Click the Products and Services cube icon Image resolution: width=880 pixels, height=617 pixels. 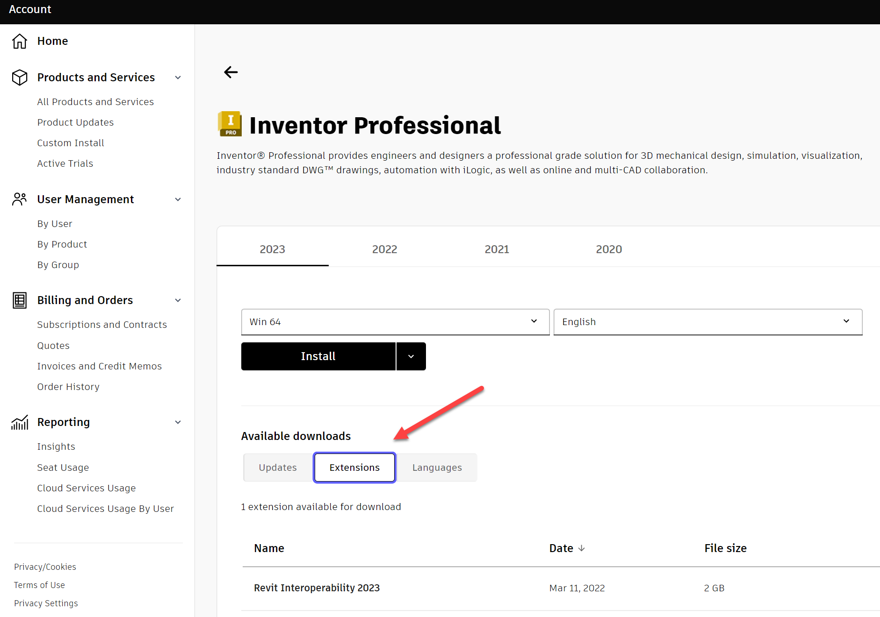coord(20,77)
